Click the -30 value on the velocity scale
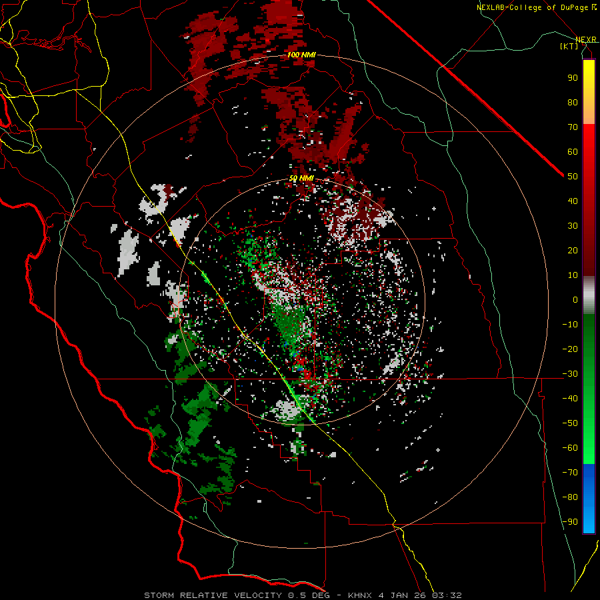Viewport: 600px width, 600px height. coord(570,374)
